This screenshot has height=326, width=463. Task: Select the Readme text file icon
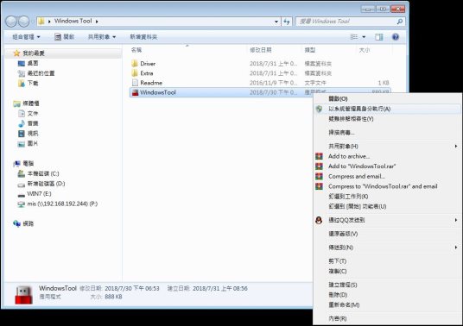(x=135, y=83)
